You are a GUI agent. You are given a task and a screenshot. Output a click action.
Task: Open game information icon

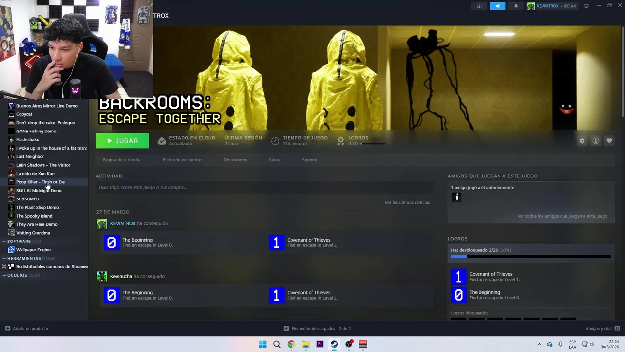tap(596, 141)
